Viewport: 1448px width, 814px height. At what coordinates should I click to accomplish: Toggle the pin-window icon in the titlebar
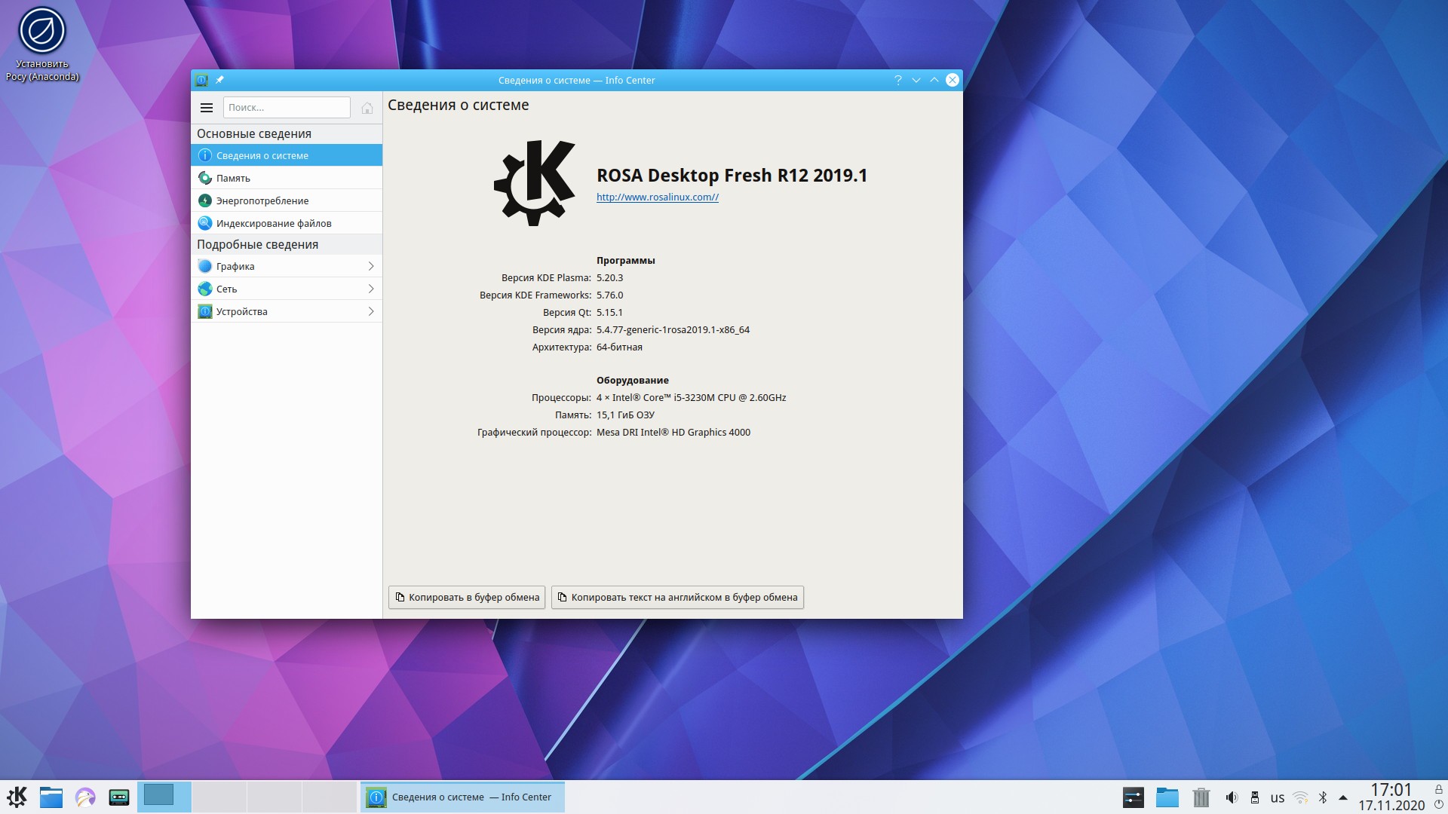[x=219, y=80]
